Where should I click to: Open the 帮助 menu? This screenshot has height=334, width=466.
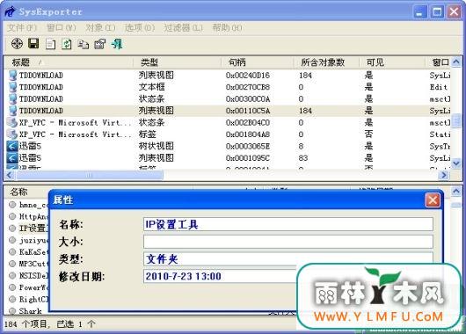point(227,28)
